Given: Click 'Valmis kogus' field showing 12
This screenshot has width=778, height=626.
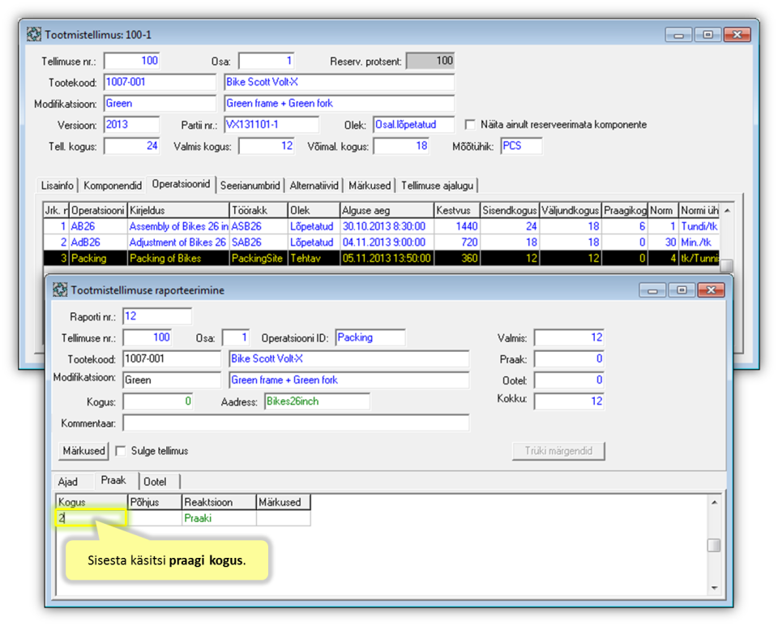Looking at the screenshot, I should [x=267, y=146].
